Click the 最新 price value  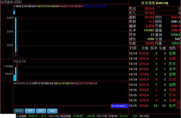pos(149,17)
